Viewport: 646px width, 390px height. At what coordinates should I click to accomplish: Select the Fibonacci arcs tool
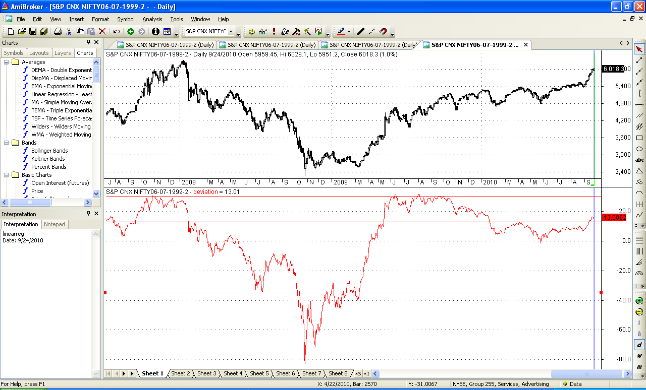coord(639,273)
